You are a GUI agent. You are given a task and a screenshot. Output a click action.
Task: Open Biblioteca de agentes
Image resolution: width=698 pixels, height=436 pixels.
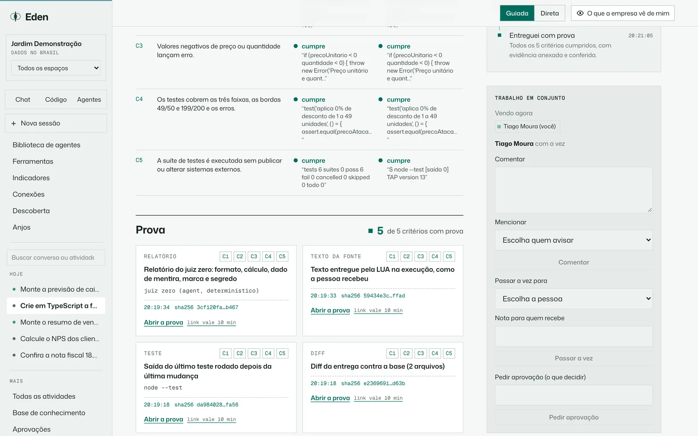coord(46,145)
